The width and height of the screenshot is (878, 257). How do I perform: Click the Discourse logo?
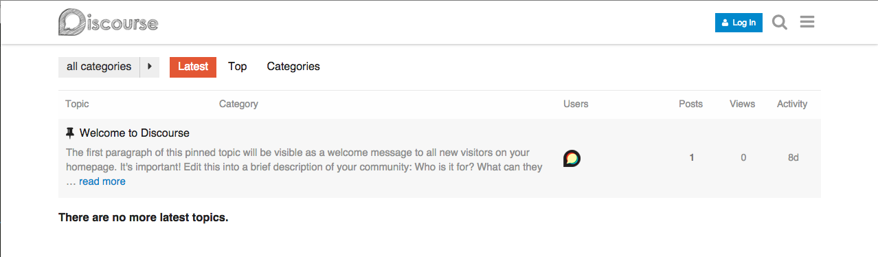click(x=109, y=22)
